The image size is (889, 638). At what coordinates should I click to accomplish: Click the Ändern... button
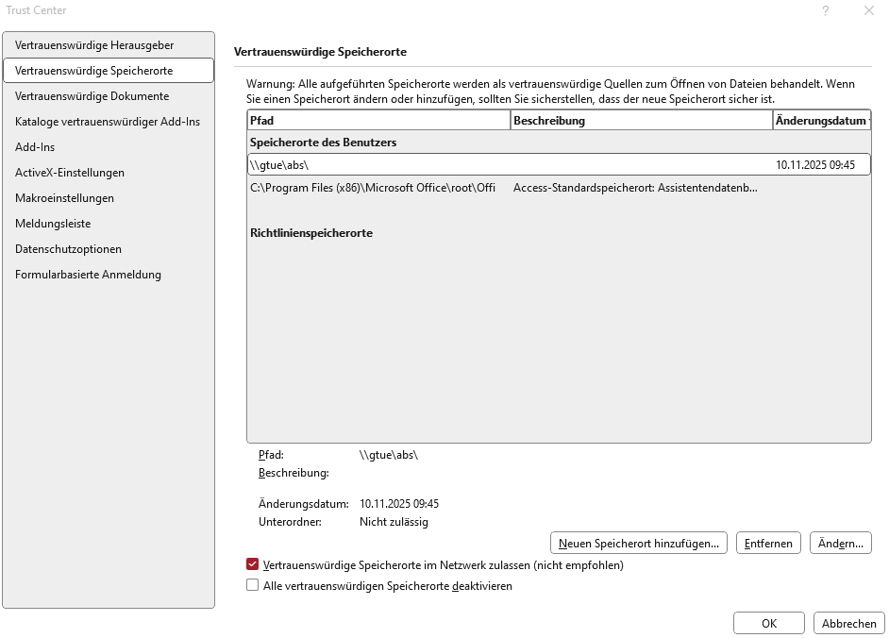[840, 543]
